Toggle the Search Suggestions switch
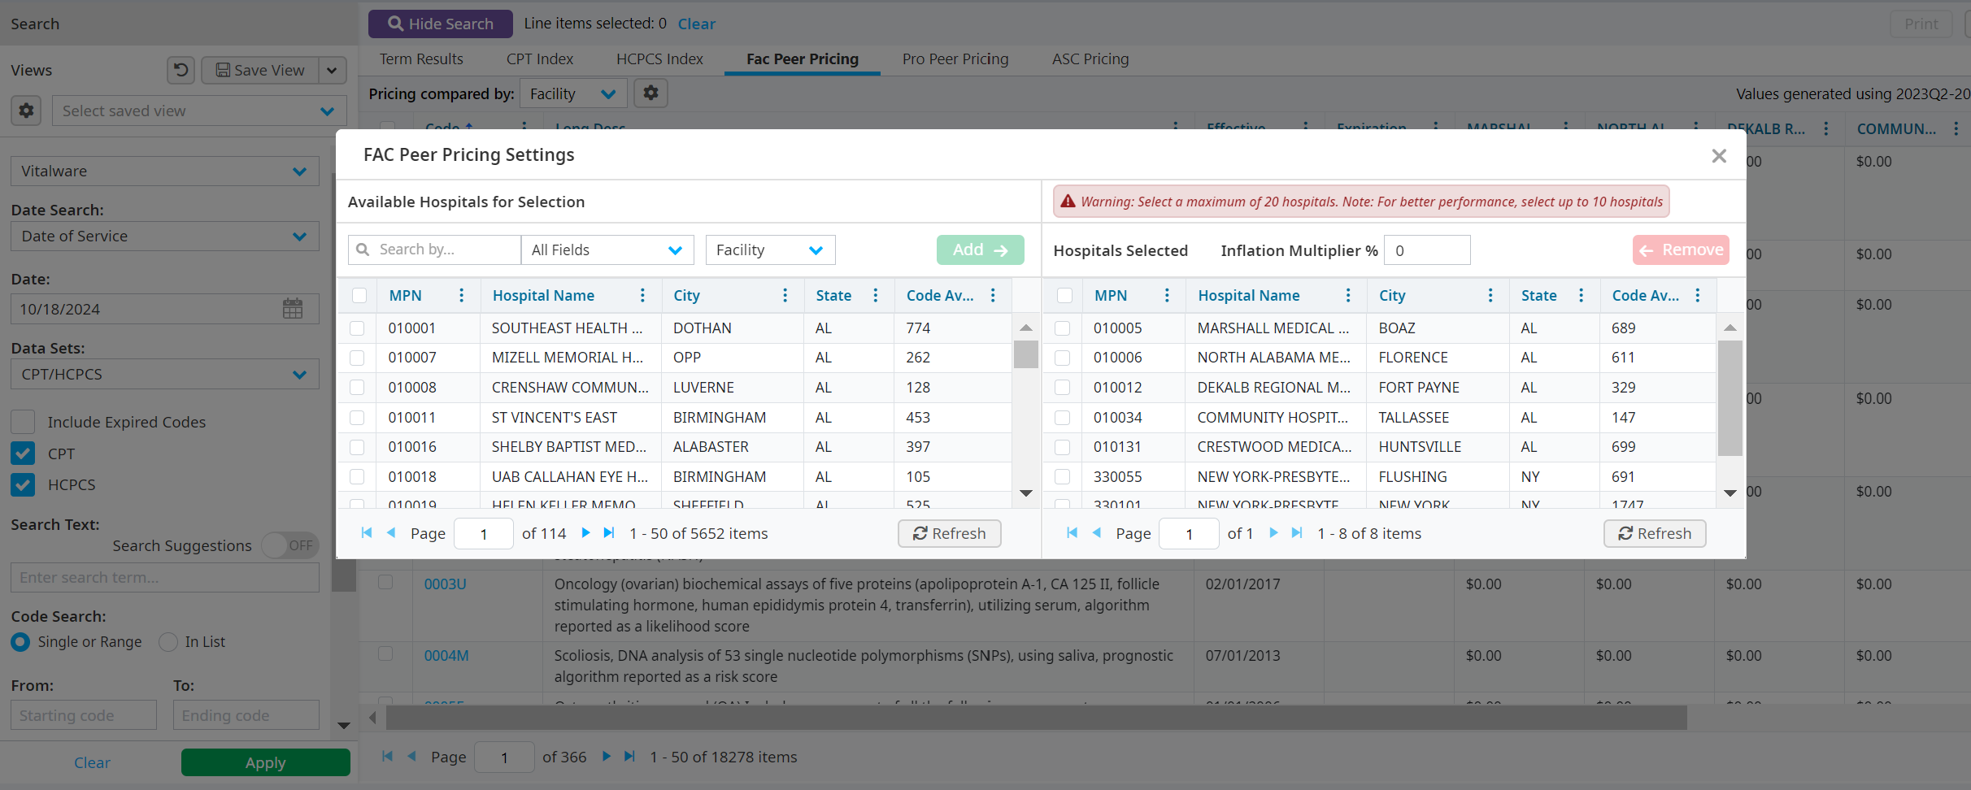This screenshot has width=1971, height=790. 289,545
